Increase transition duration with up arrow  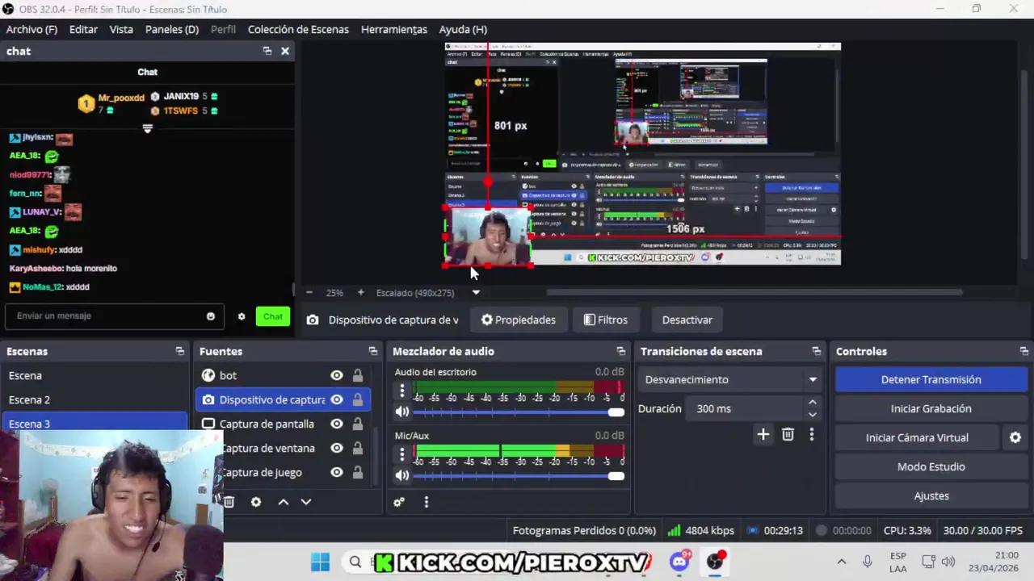tap(812, 403)
